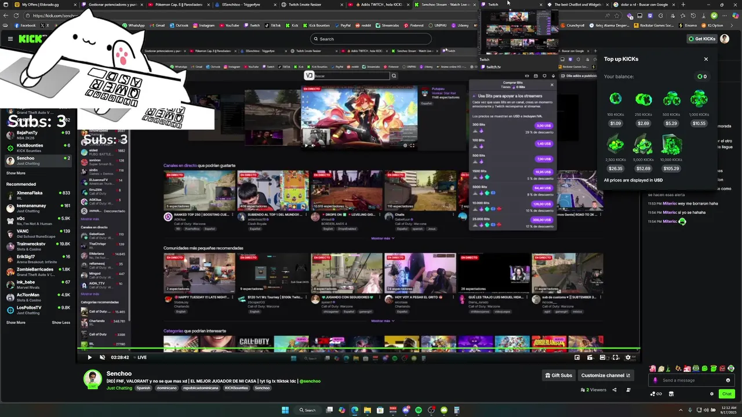Select the 10,000 KICKs package icon
The height and width of the screenshot is (417, 742).
click(671, 144)
